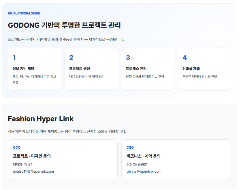The height and width of the screenshot is (190, 241).
Task: Click the GODONG 기반의 투명한 프로젝트 관리 heading
Action: (x=64, y=25)
